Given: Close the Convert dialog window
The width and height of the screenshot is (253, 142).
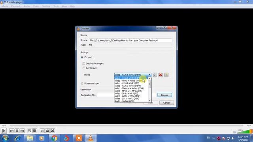Looking at the screenshot, I should (x=172, y=28).
